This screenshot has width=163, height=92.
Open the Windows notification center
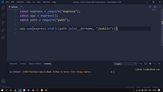coord(159,90)
